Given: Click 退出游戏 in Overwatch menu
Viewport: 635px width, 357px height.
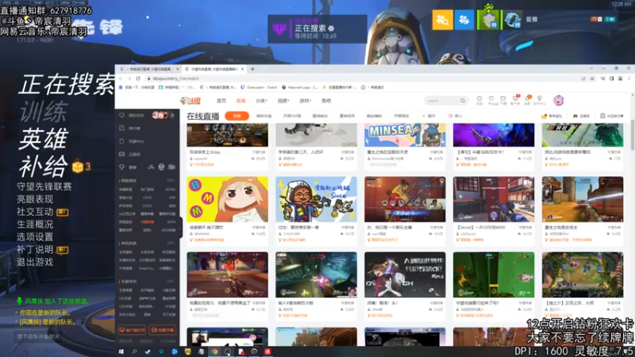Looking at the screenshot, I should click(x=35, y=262).
